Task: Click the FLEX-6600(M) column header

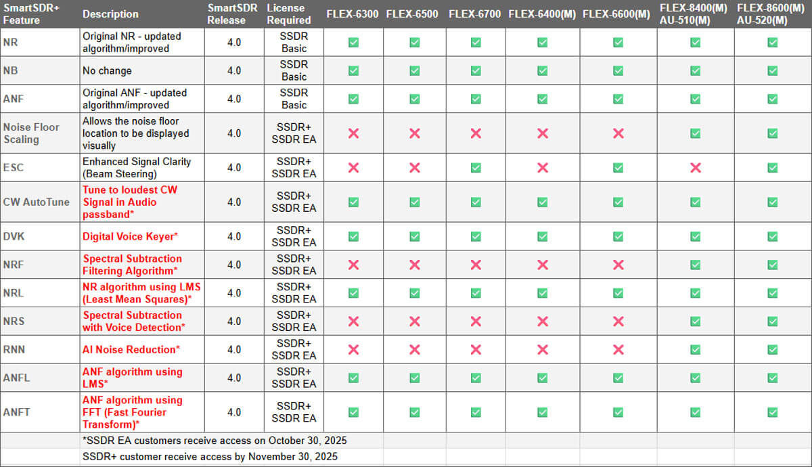Action: pos(616,14)
